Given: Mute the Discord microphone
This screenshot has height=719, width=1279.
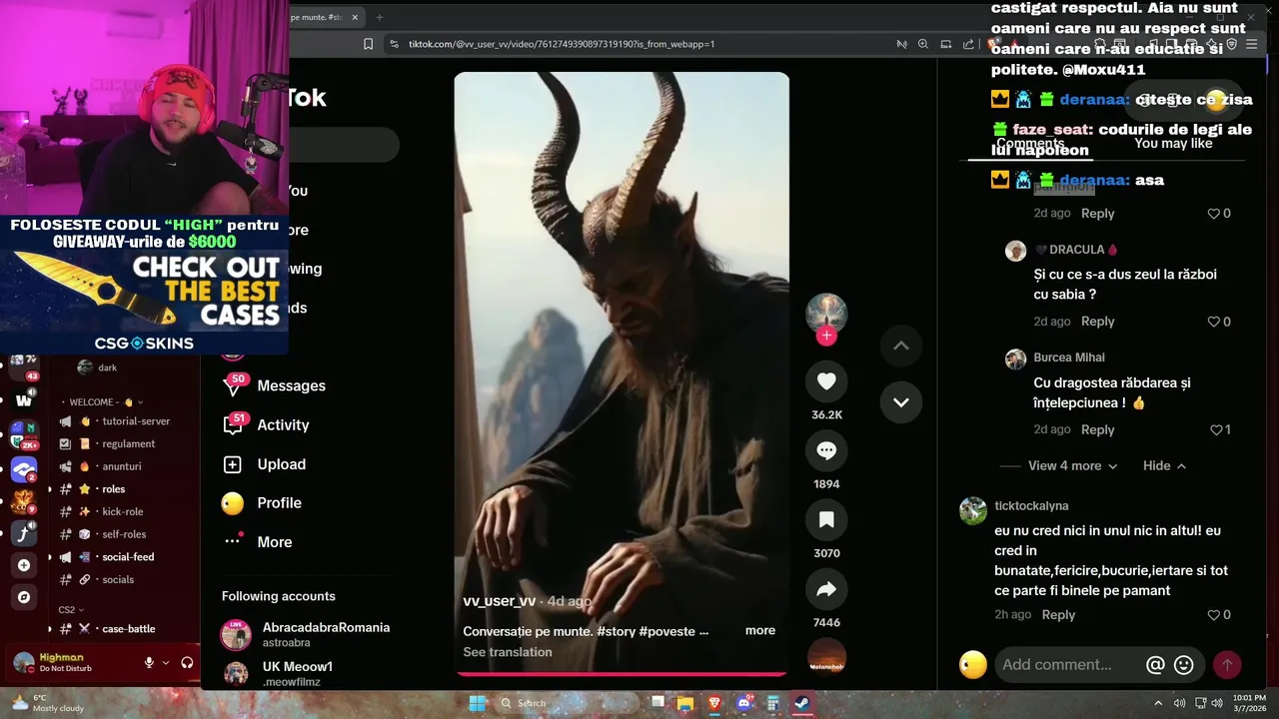Looking at the screenshot, I should coord(149,662).
